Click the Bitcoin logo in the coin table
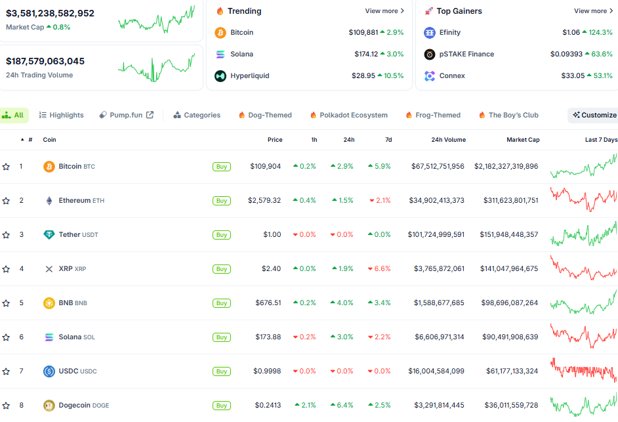 click(49, 167)
